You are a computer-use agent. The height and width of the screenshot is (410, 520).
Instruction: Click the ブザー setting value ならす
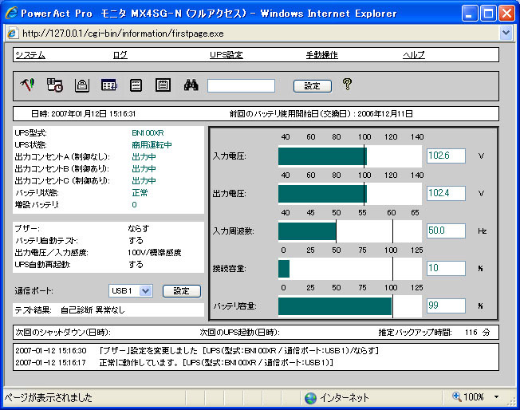[139, 229]
